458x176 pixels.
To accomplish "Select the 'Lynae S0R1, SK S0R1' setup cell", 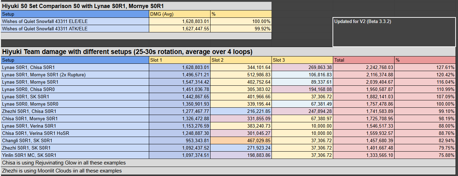I will click(x=75, y=97).
